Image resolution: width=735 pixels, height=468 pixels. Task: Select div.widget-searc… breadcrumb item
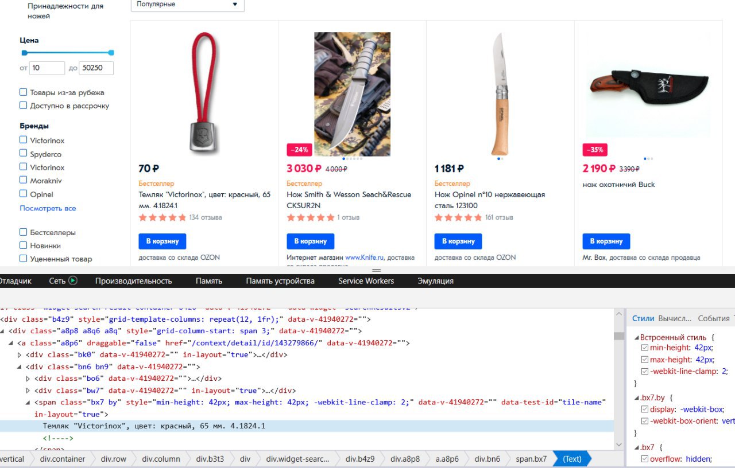pos(298,459)
